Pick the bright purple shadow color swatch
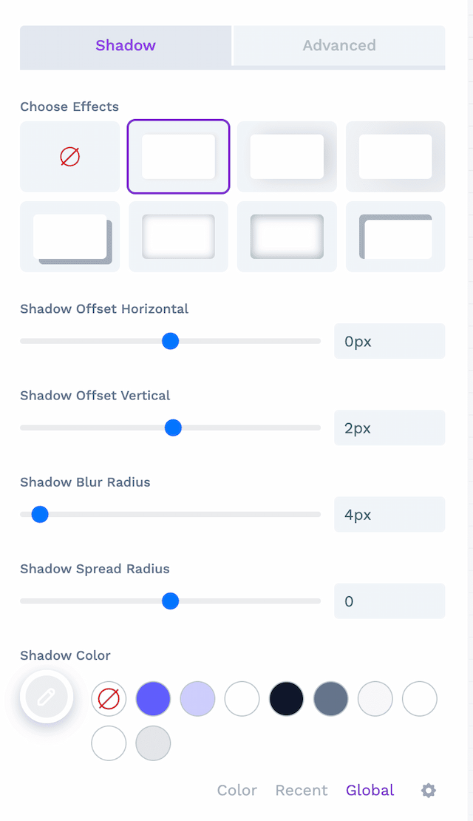The height and width of the screenshot is (821, 473). tap(153, 698)
